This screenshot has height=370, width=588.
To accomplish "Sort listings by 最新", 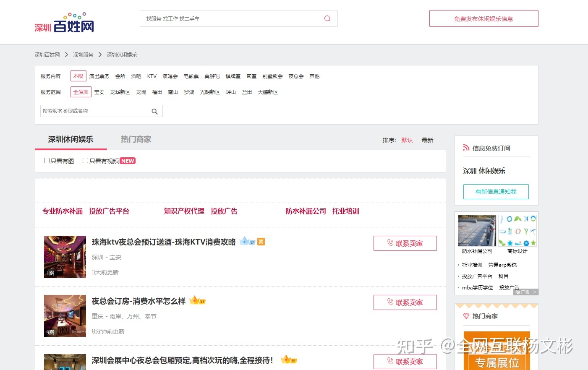I will (427, 140).
